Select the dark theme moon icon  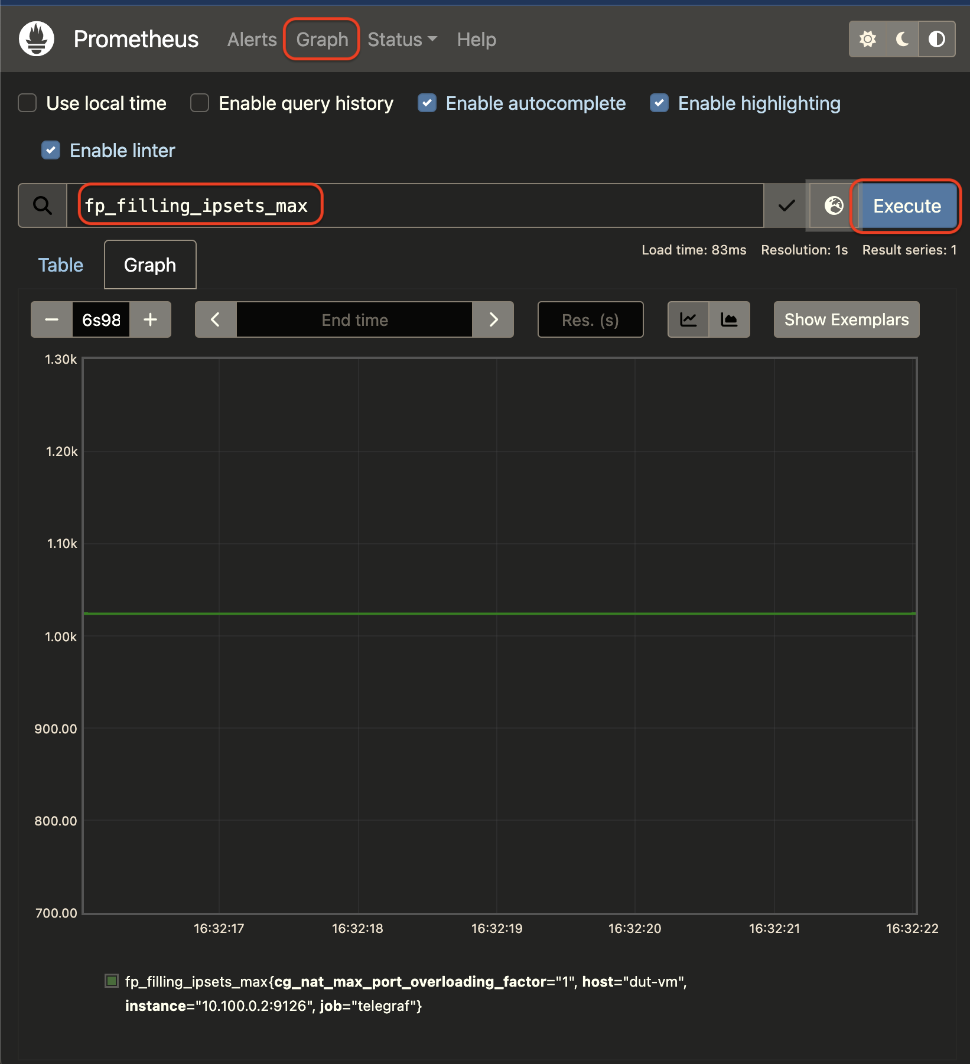pos(901,39)
